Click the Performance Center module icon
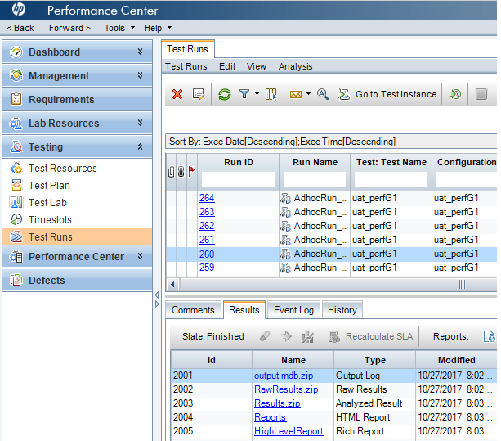The width and height of the screenshot is (501, 441). point(16,256)
